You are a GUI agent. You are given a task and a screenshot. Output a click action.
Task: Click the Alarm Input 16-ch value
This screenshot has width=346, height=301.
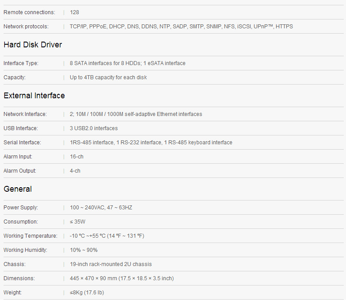tap(76, 157)
